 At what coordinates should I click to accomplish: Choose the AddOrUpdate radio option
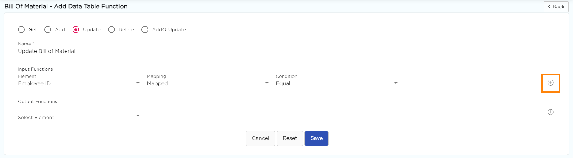coord(145,30)
